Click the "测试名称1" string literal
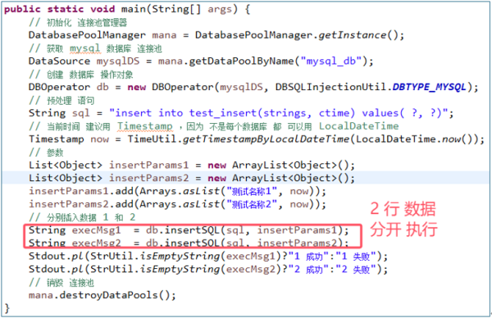 click(252, 191)
